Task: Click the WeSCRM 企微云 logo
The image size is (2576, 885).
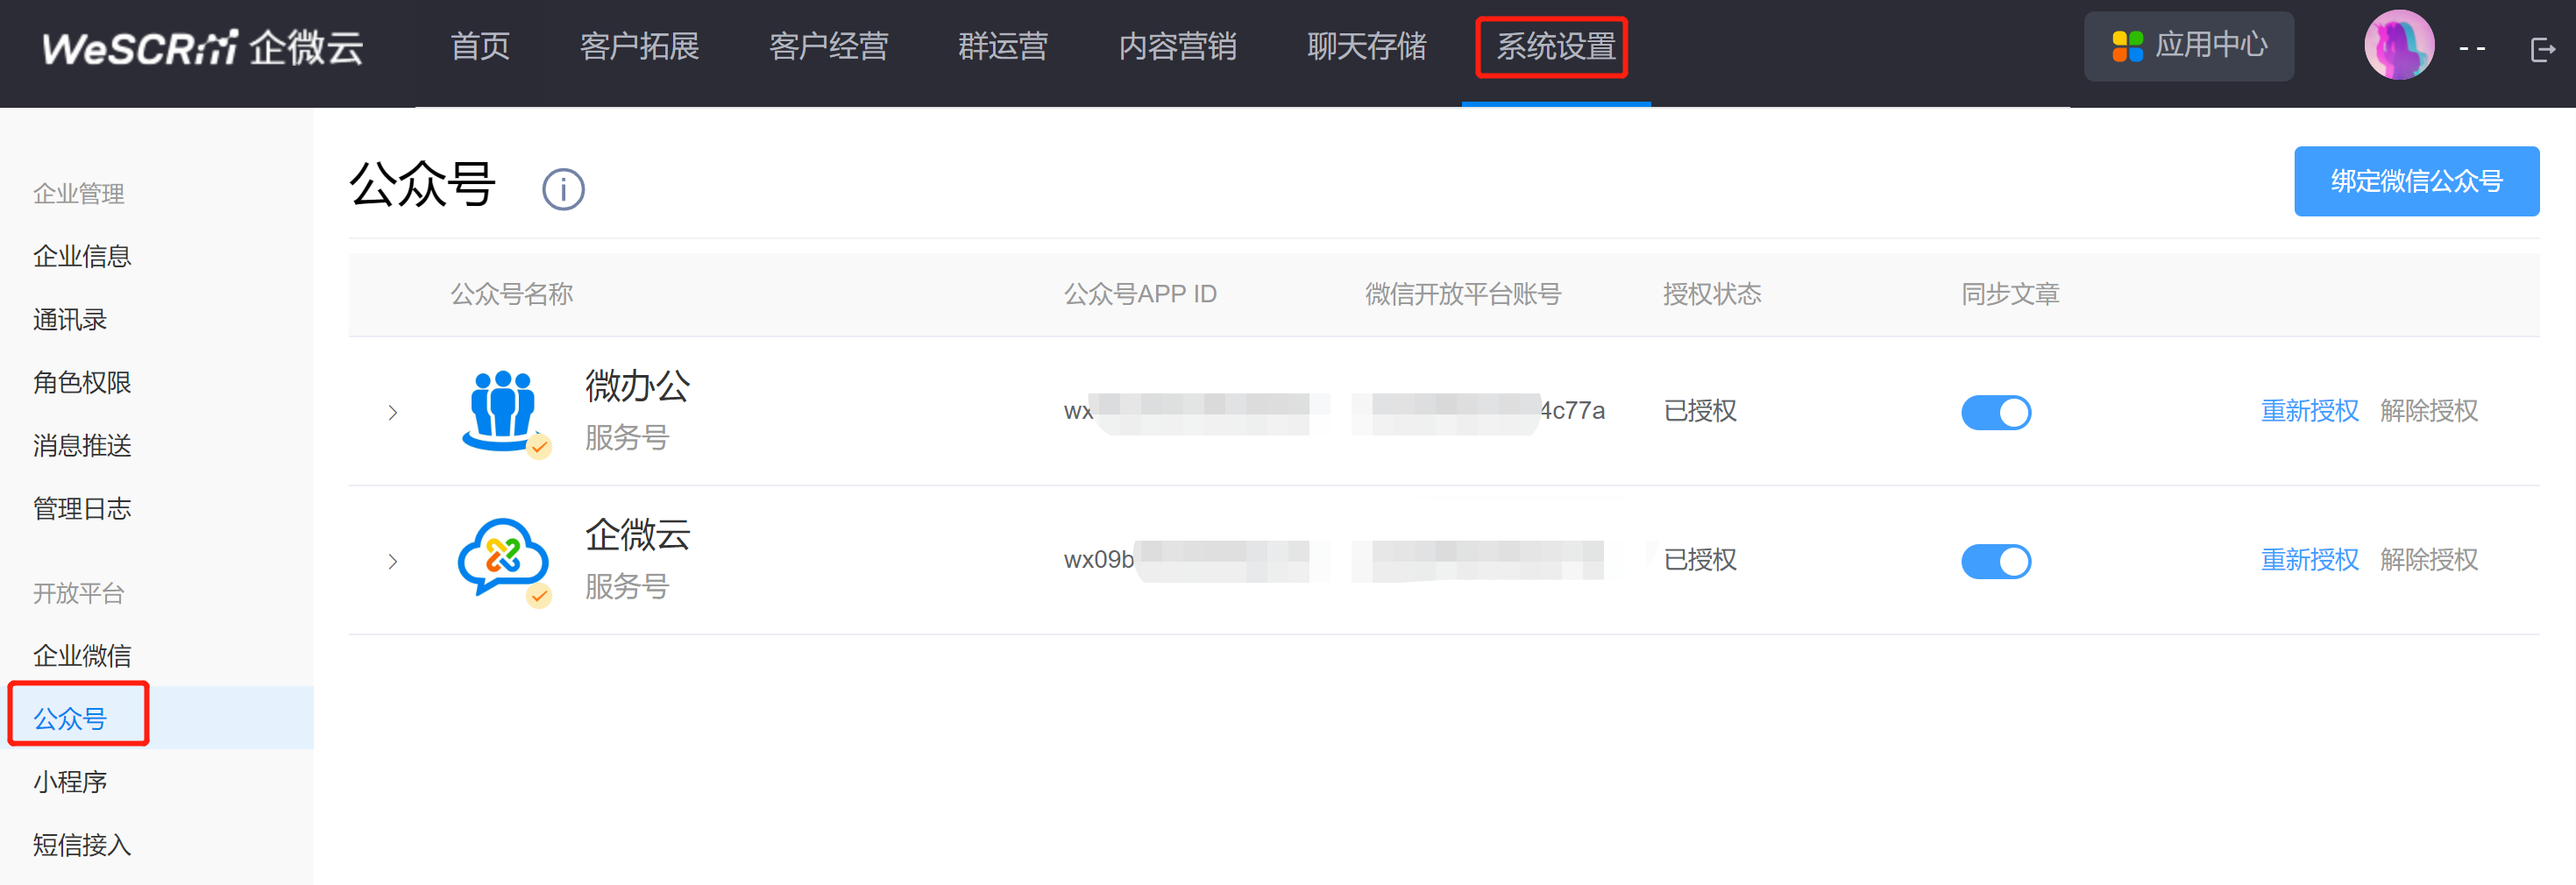Action: coord(202,47)
